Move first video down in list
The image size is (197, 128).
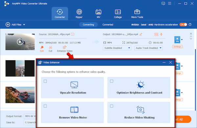point(191,38)
